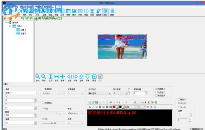Start the preview (预览) playback
This screenshot has width=205, height=130.
point(94,78)
